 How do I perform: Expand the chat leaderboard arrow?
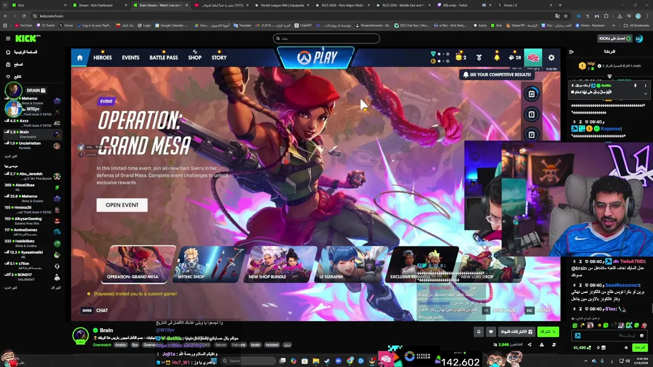609,76
